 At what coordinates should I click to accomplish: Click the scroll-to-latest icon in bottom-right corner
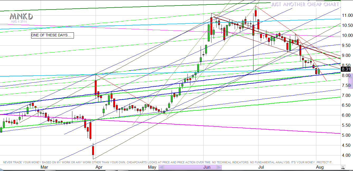pyautogui.click(x=343, y=167)
